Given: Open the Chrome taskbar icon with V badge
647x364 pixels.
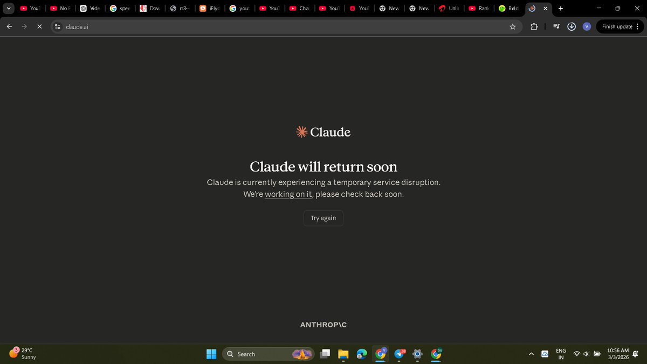Looking at the screenshot, I should (381, 354).
